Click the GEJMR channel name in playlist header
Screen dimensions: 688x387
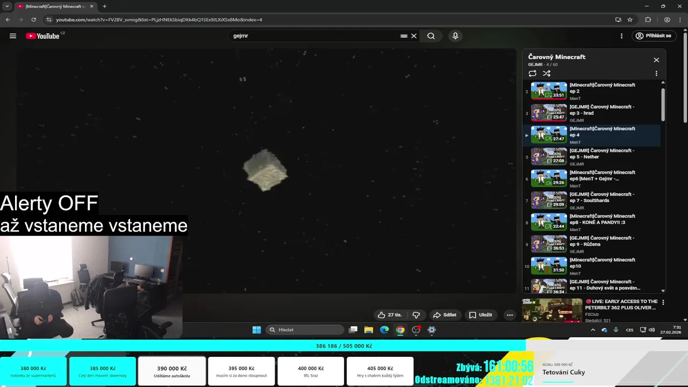tap(535, 64)
